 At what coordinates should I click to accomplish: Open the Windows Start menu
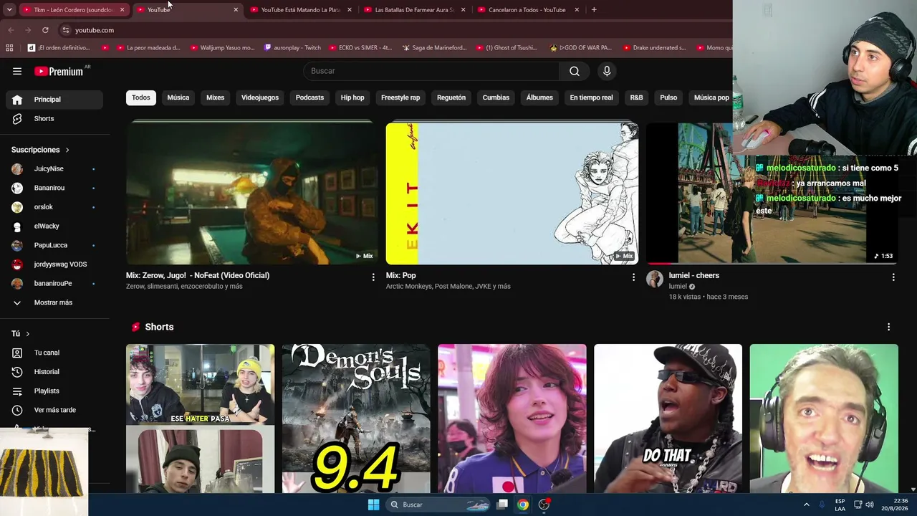373,505
